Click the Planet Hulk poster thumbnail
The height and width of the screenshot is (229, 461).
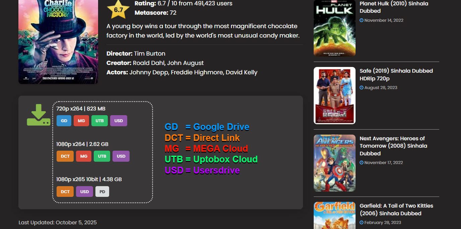click(334, 28)
